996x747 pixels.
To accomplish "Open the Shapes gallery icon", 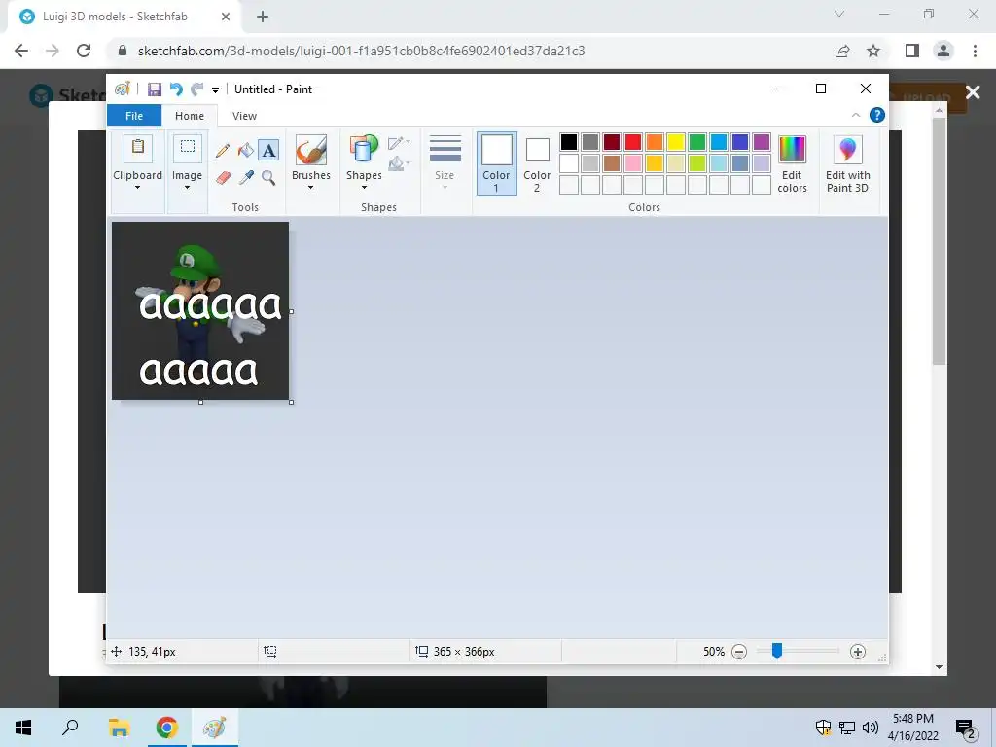I will (x=364, y=150).
